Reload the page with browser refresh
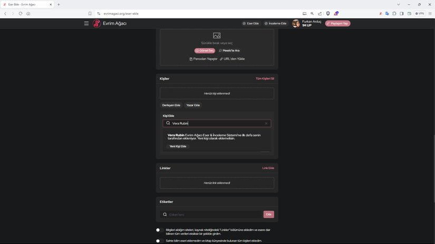 21,13
